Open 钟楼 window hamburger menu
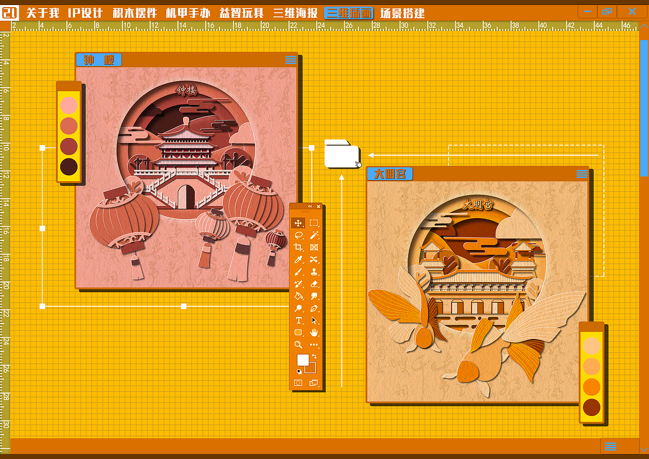 tap(291, 60)
